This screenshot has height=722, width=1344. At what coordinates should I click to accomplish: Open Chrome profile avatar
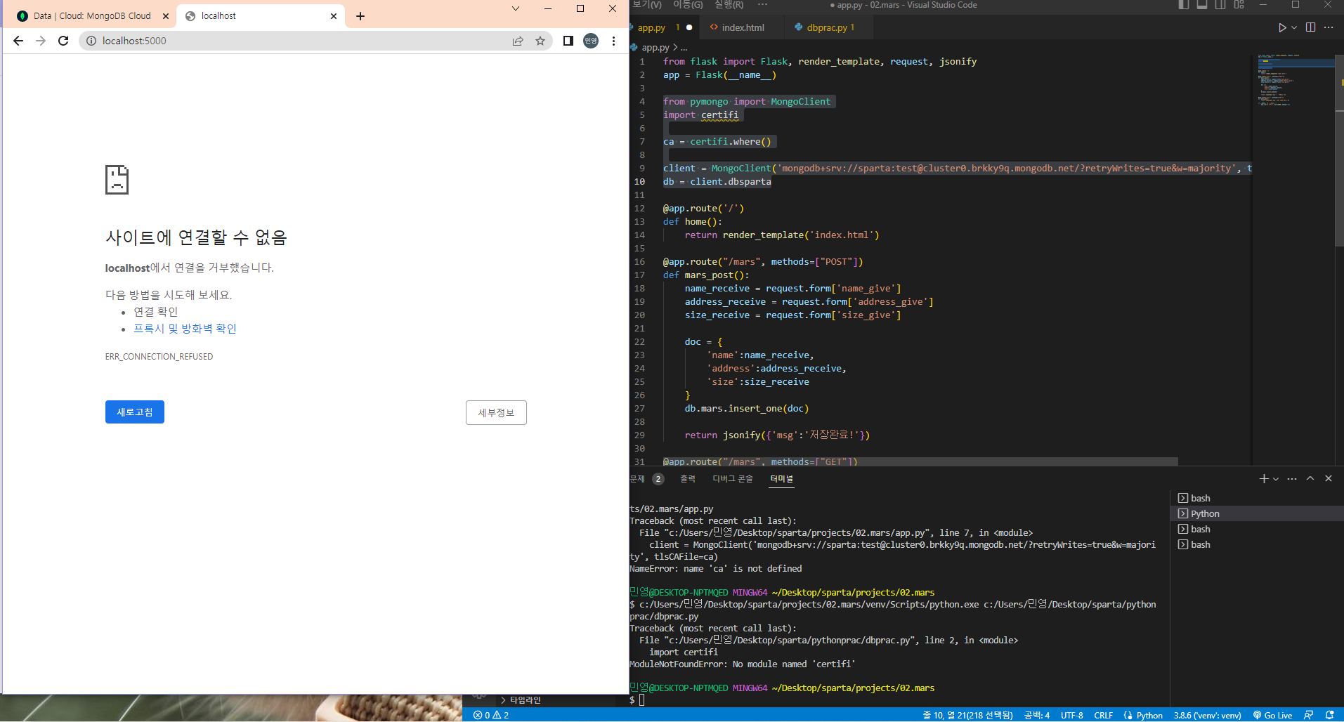point(591,41)
